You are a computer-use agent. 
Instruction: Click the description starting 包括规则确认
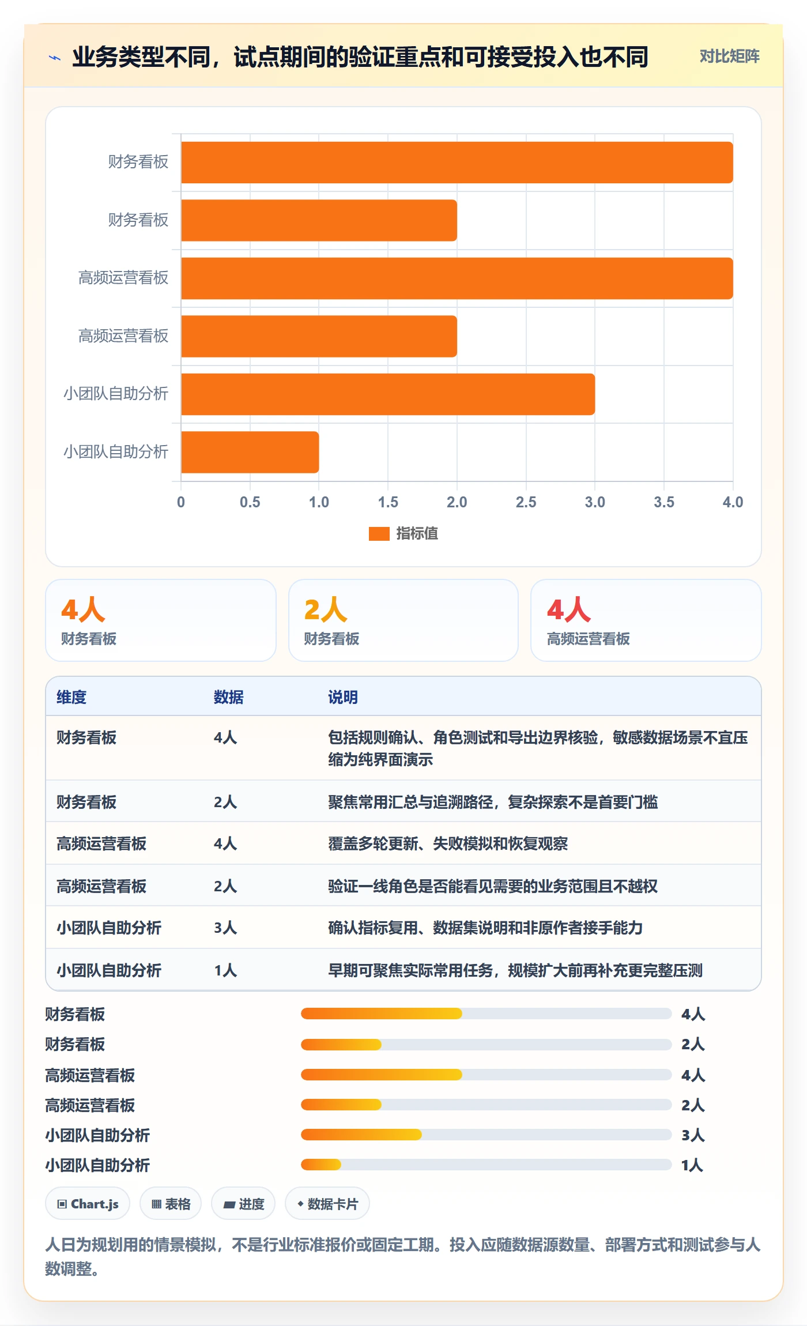click(x=538, y=748)
